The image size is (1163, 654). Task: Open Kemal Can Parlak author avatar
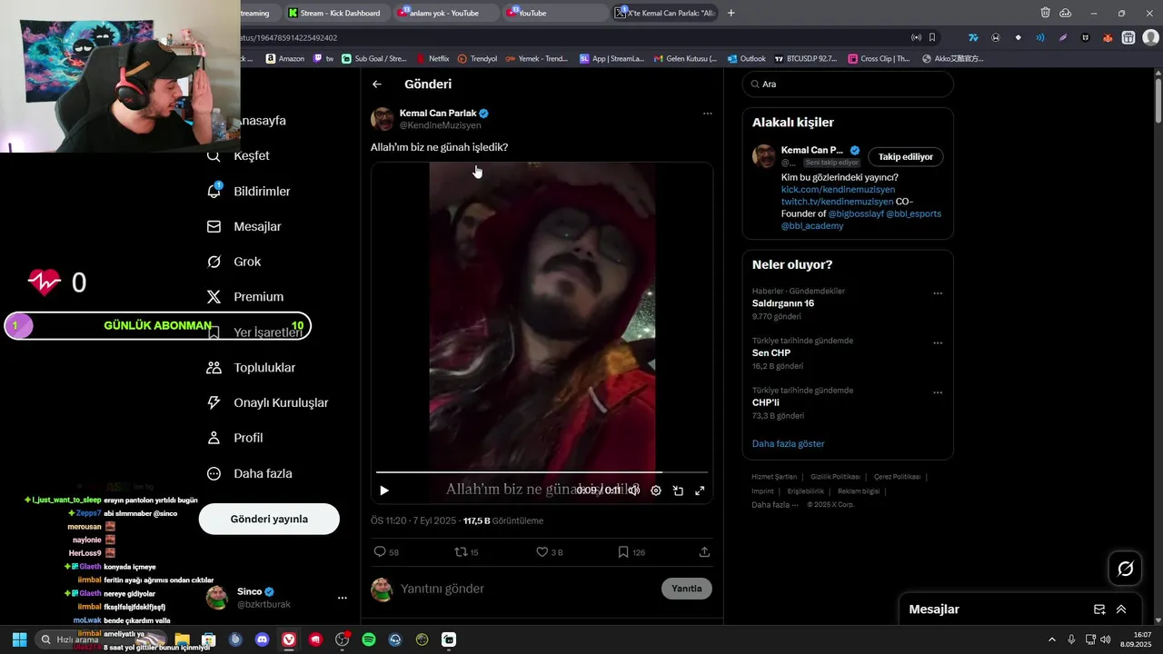(x=383, y=119)
